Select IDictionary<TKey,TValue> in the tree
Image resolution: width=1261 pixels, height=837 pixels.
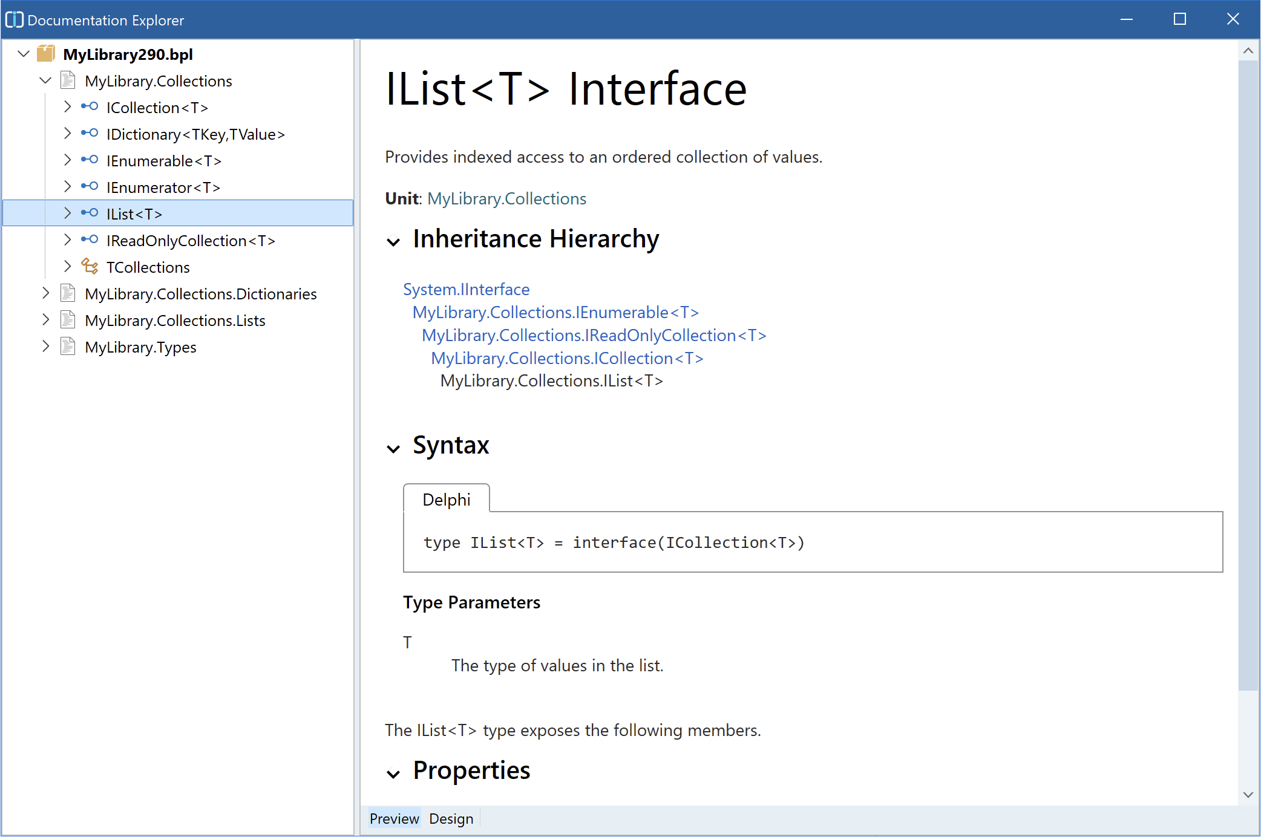click(x=195, y=134)
